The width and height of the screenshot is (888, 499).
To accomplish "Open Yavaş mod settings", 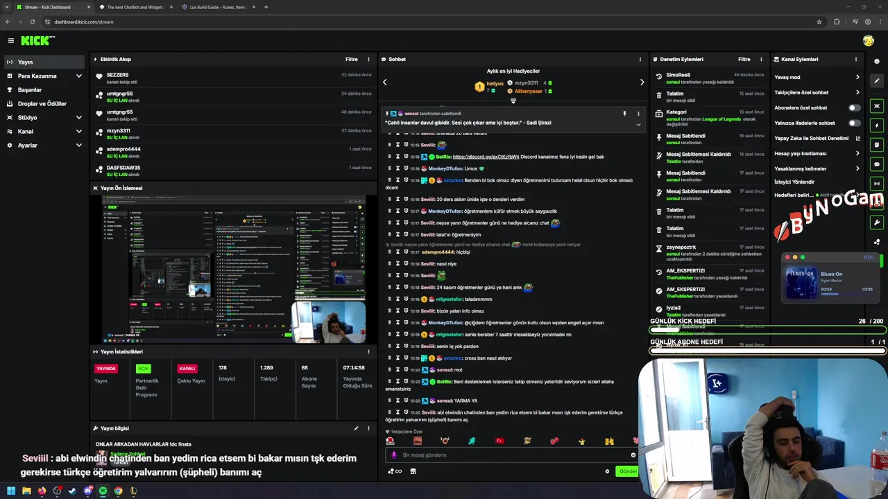I will [x=817, y=77].
